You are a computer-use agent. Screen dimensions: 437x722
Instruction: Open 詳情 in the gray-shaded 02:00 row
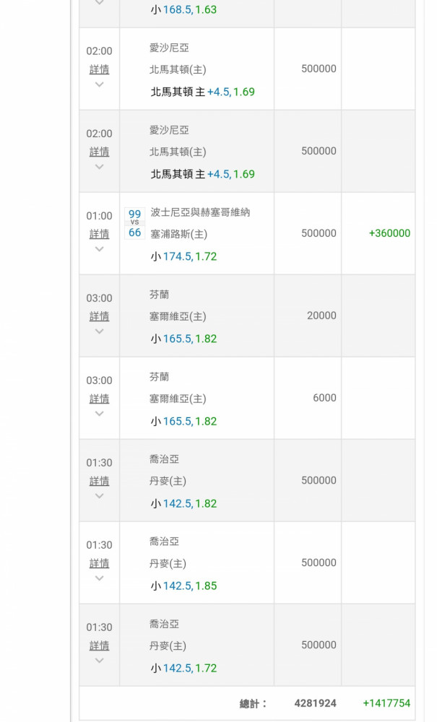point(99,152)
